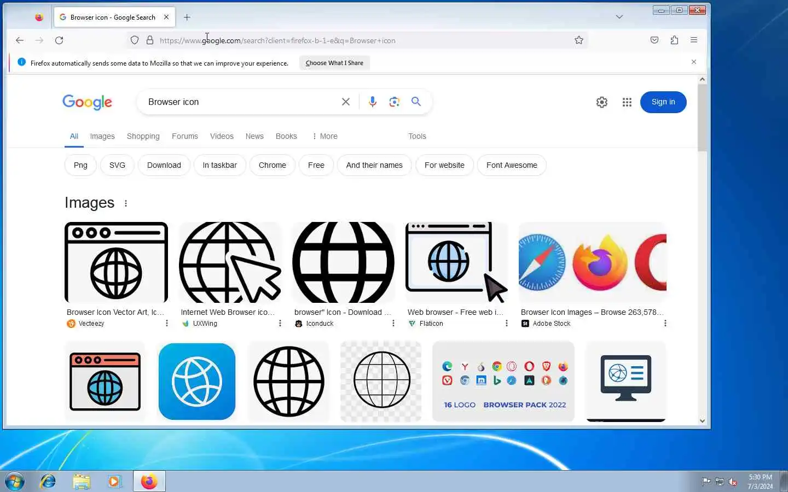Open search Tools options
The image size is (788, 492).
[x=417, y=136]
